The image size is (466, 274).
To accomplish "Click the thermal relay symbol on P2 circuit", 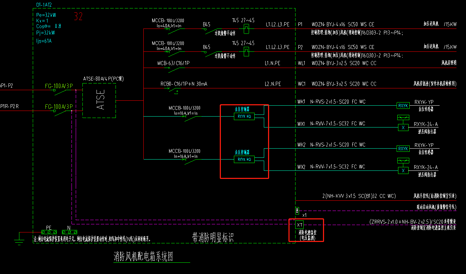I will [247, 51].
